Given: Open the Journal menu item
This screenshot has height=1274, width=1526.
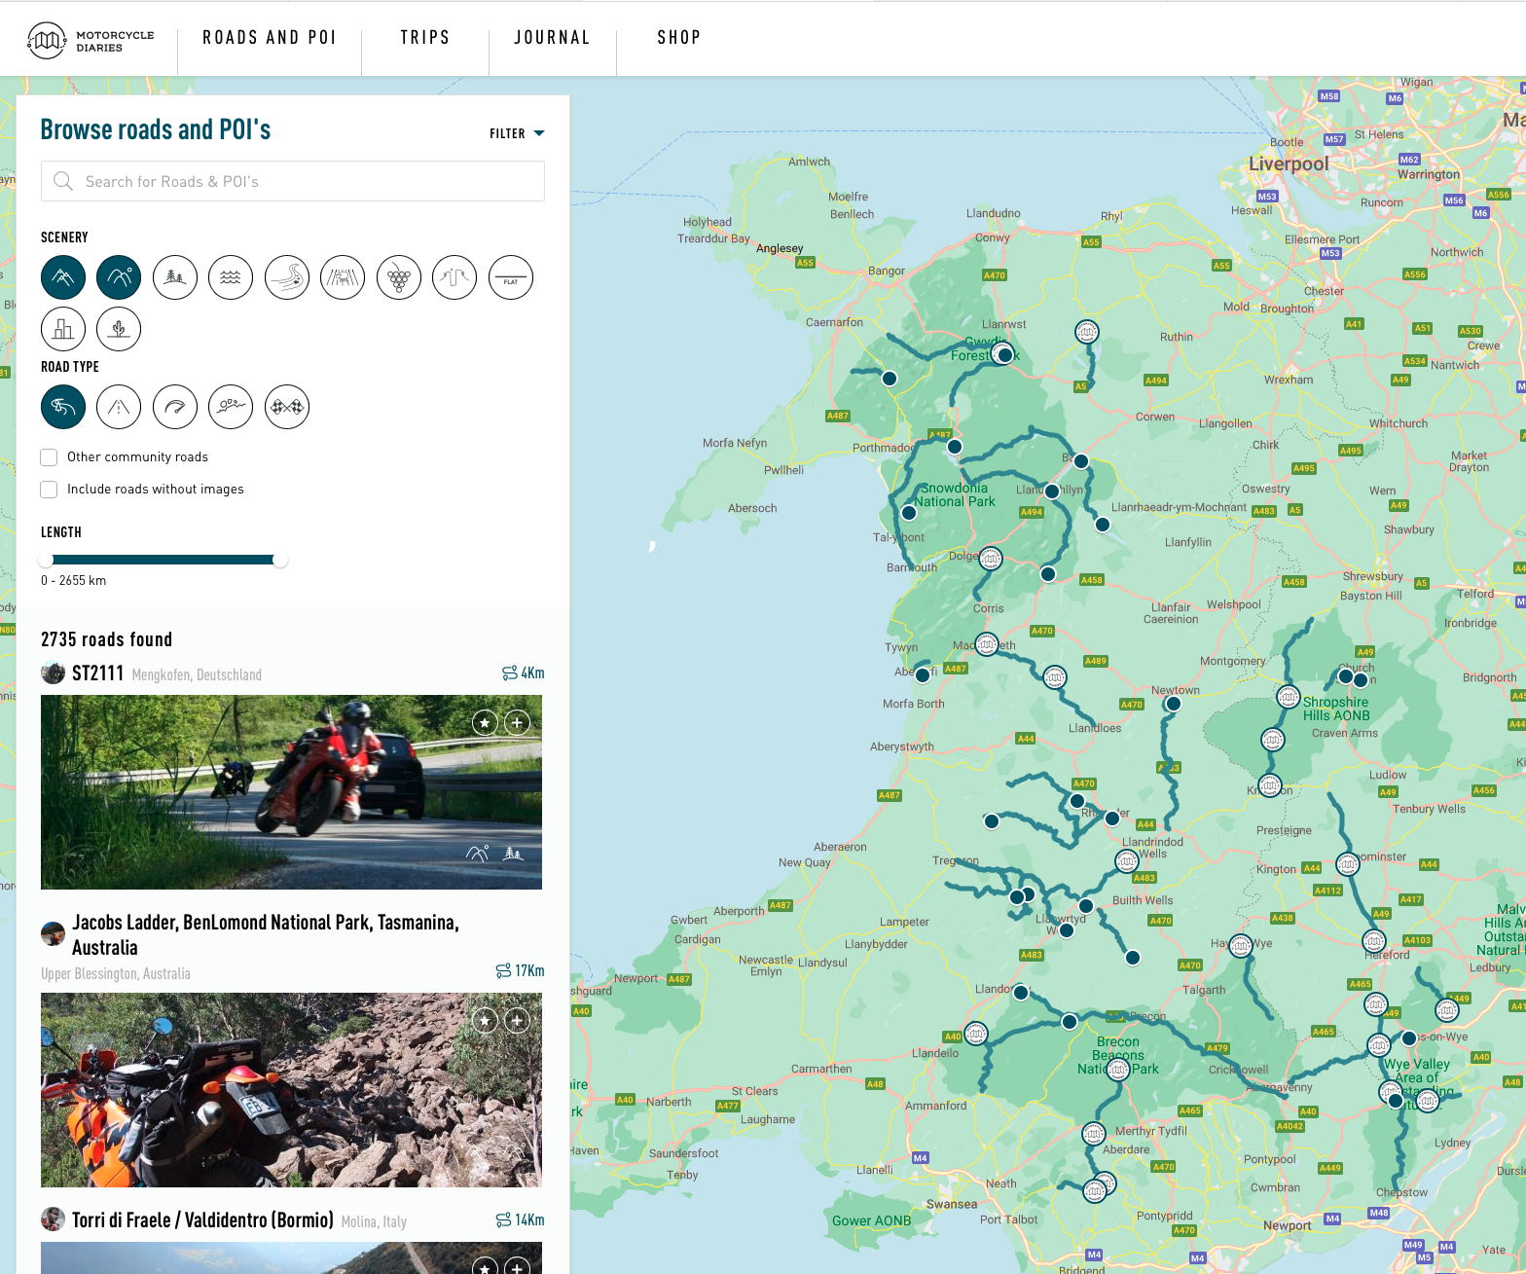Looking at the screenshot, I should click(552, 37).
